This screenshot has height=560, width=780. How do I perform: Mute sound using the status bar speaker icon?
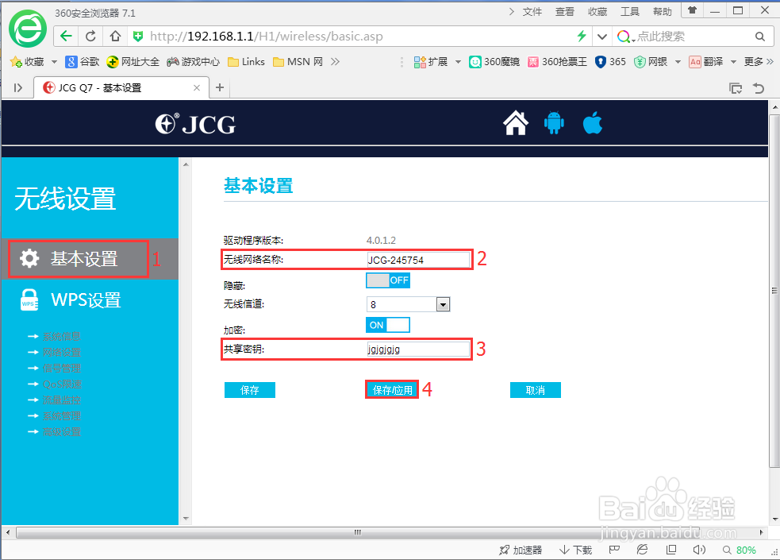[699, 549]
